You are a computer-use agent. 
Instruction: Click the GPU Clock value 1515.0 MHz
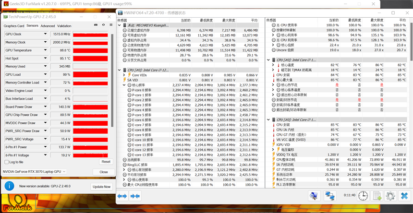click(x=61, y=34)
